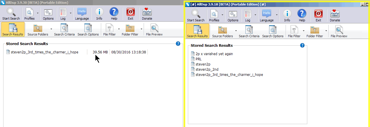Click Start Search in AllDup 3.9.18 window
This screenshot has width=370, height=127.
[x=196, y=16]
